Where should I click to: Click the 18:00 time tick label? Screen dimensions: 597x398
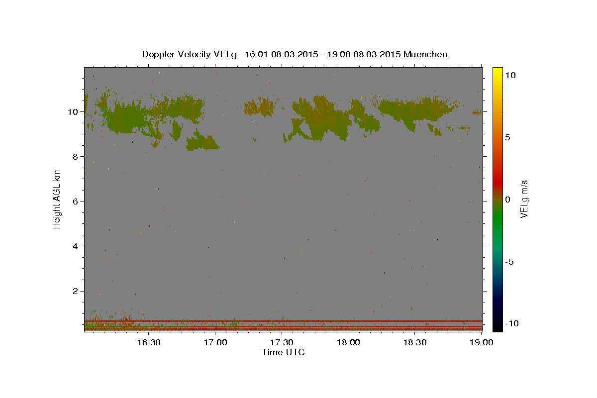point(349,342)
